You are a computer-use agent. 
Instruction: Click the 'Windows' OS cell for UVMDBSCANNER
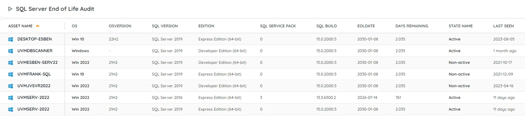coord(80,51)
